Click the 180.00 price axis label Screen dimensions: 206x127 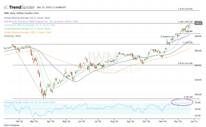(198, 36)
